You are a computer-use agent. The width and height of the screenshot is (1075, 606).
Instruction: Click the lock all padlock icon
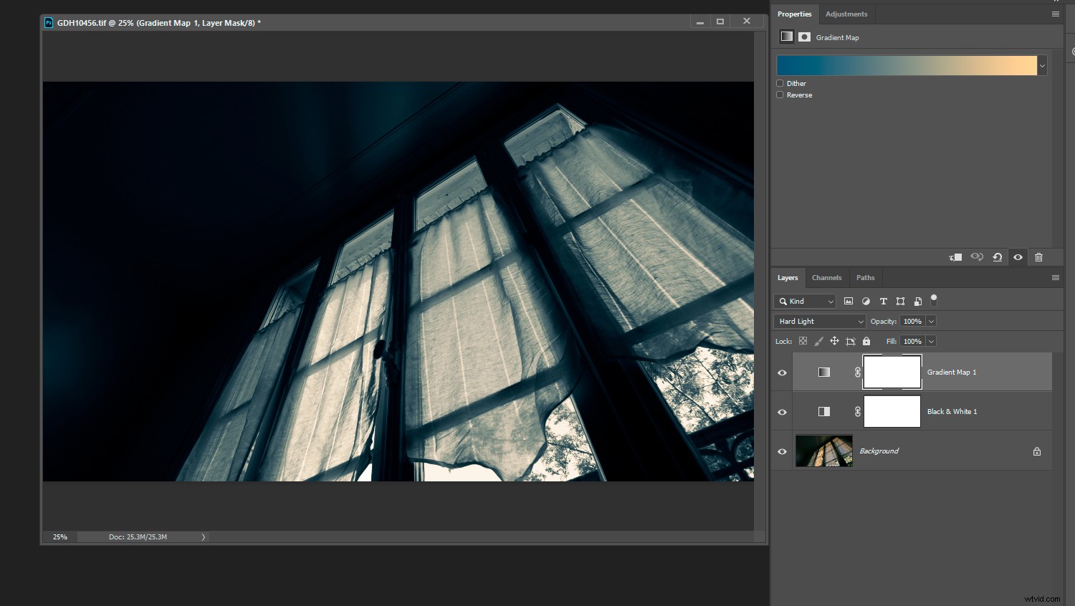(866, 341)
